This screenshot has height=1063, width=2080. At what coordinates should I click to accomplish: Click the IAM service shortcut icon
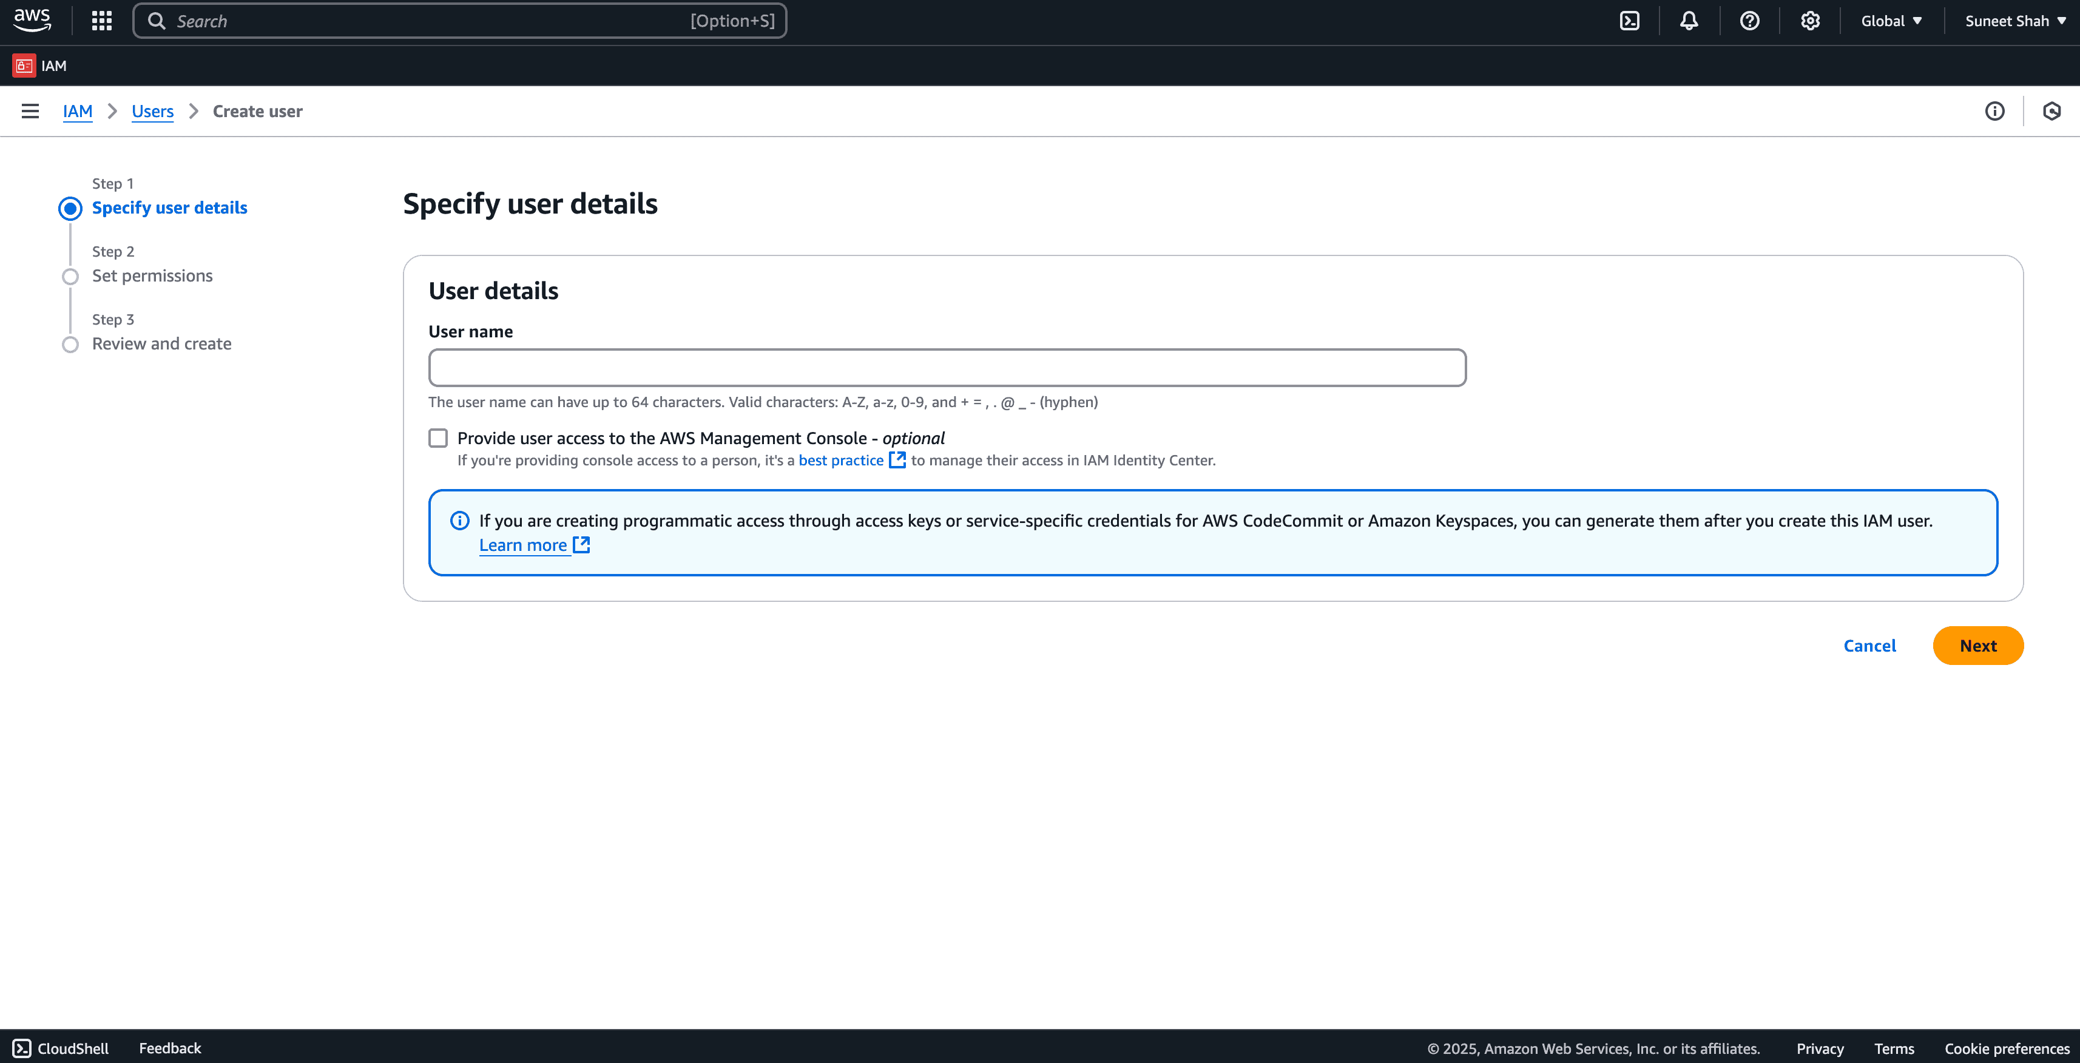(24, 66)
